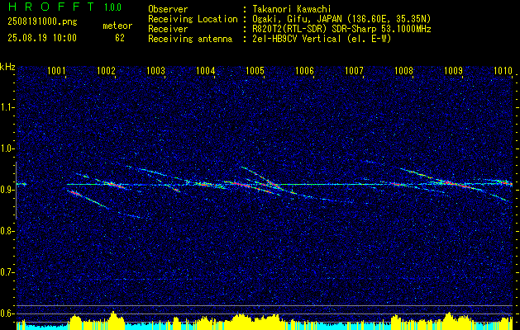Click the 0.6 kHz axis label
This screenshot has width=520, height=330.
click(x=7, y=313)
